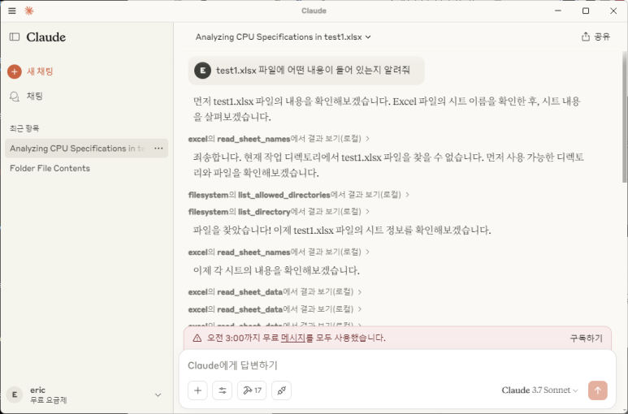Viewport: 628px width, 414px height.
Task: Expand first excel read_sheet_names result
Action: (x=279, y=139)
